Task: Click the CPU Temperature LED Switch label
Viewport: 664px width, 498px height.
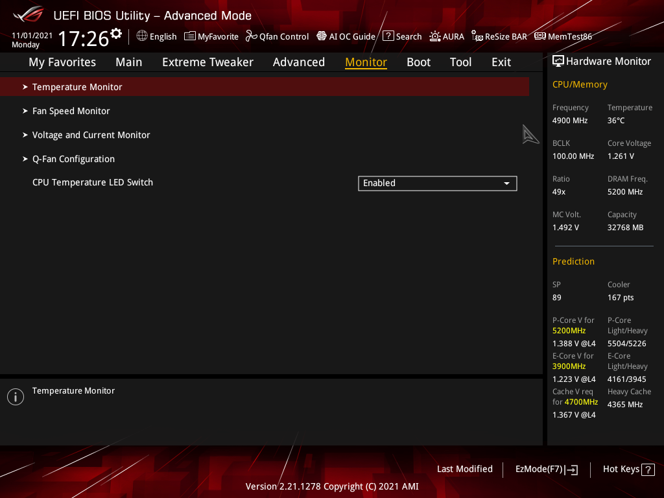Action: point(93,182)
